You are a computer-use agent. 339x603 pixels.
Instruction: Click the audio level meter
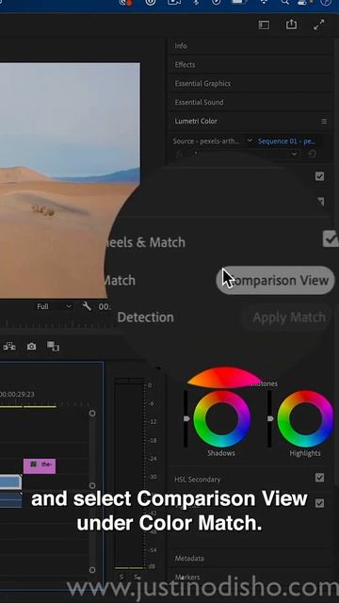pyautogui.click(x=130, y=473)
